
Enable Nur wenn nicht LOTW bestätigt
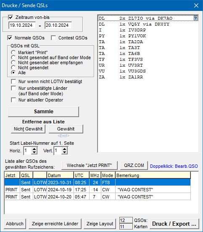point(13,81)
